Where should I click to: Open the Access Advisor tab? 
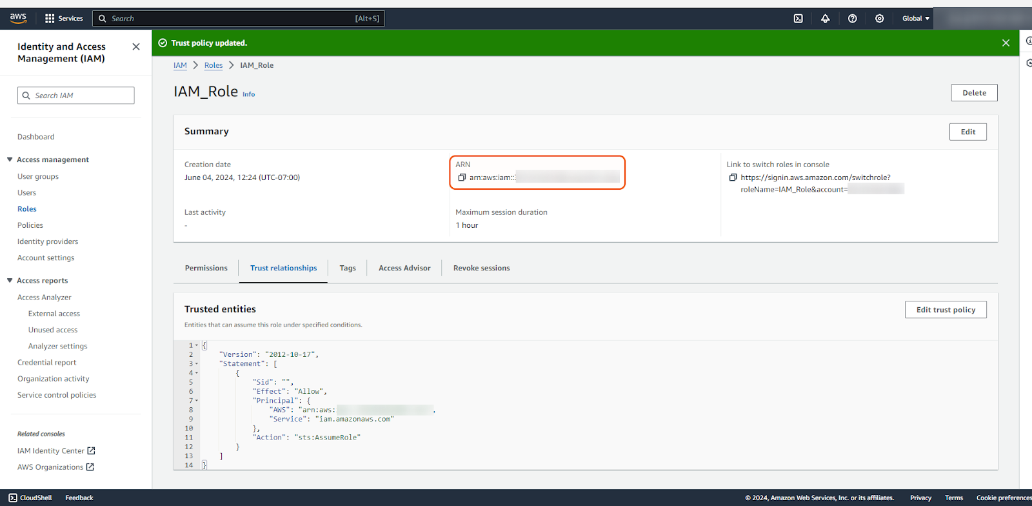pyautogui.click(x=404, y=268)
